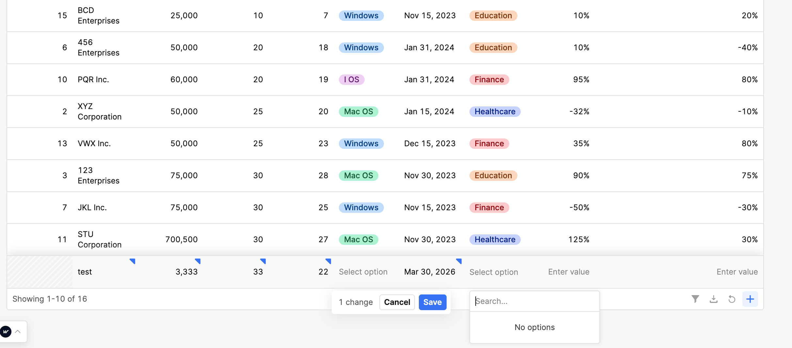This screenshot has width=792, height=348.
Task: Click the round logo badge at bottom left
Action: [x=6, y=332]
